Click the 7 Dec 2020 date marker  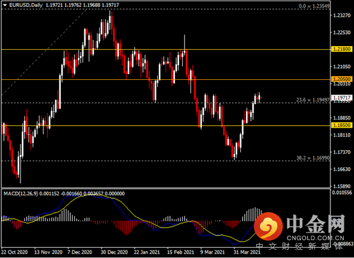(79, 252)
